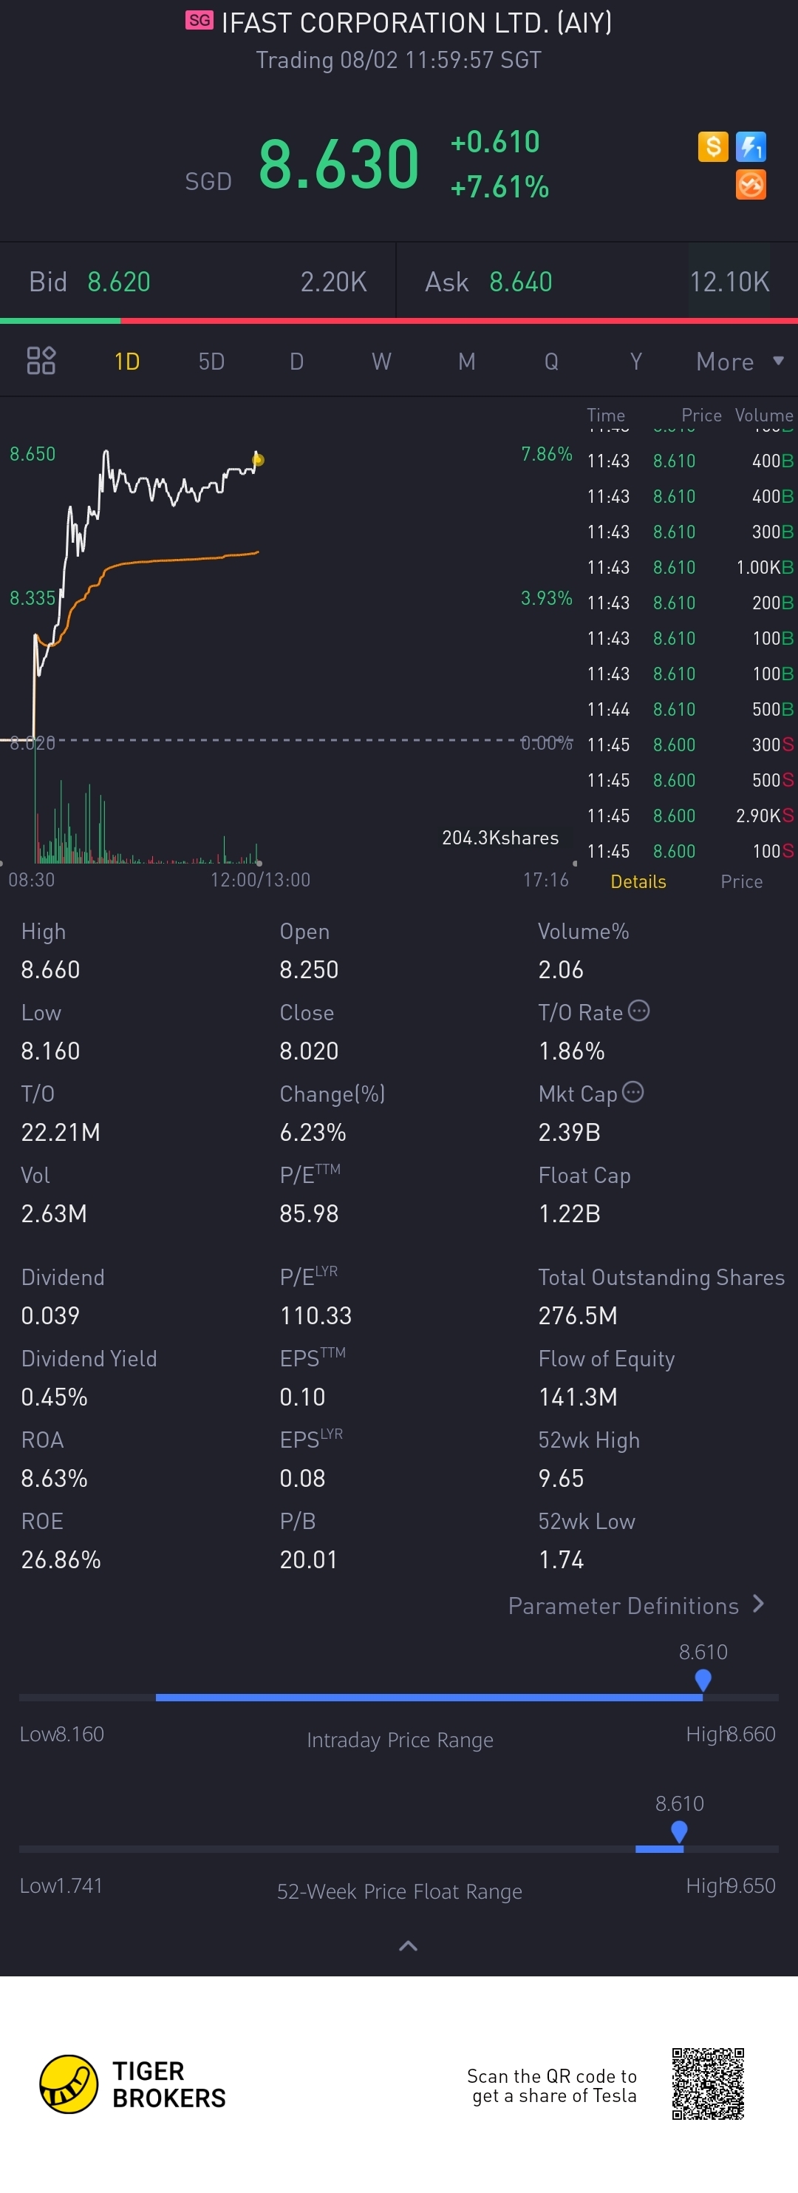The height and width of the screenshot is (2193, 798).
Task: Tap the 52wk High value 9.65
Action: pos(561,1478)
